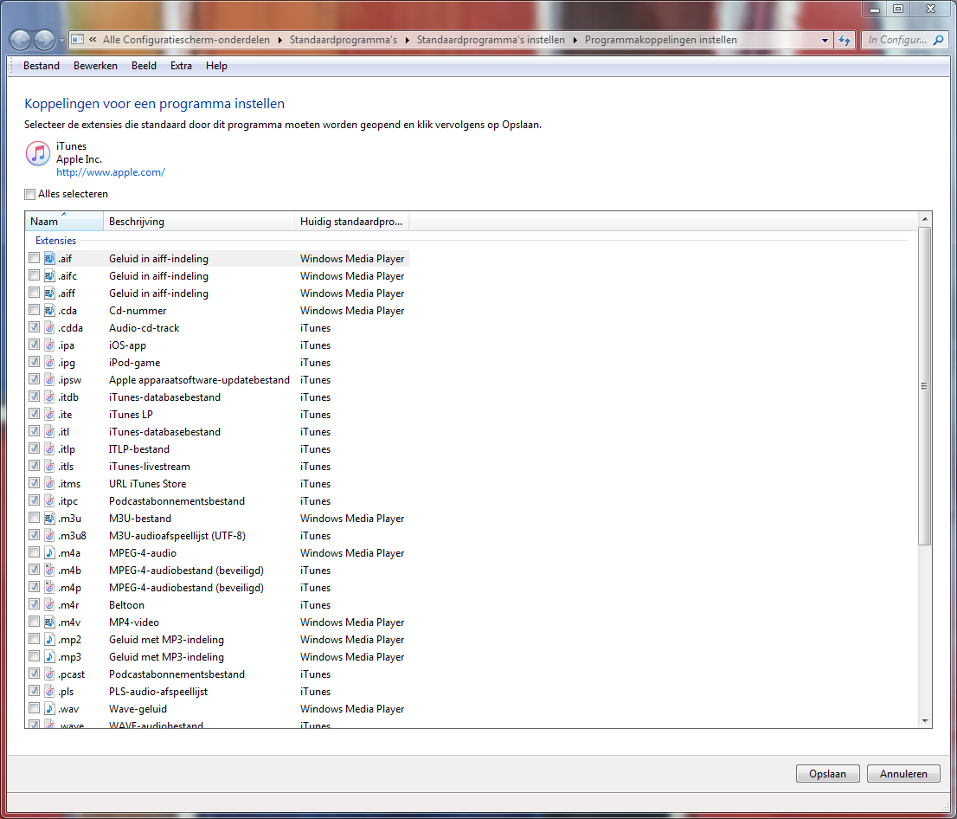This screenshot has height=819, width=957.
Task: Save changes with the Opslaan button
Action: coord(827,774)
